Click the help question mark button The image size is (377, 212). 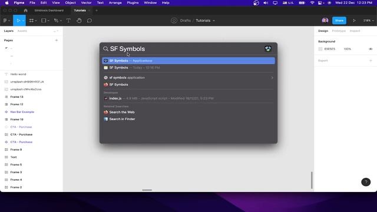(x=366, y=182)
